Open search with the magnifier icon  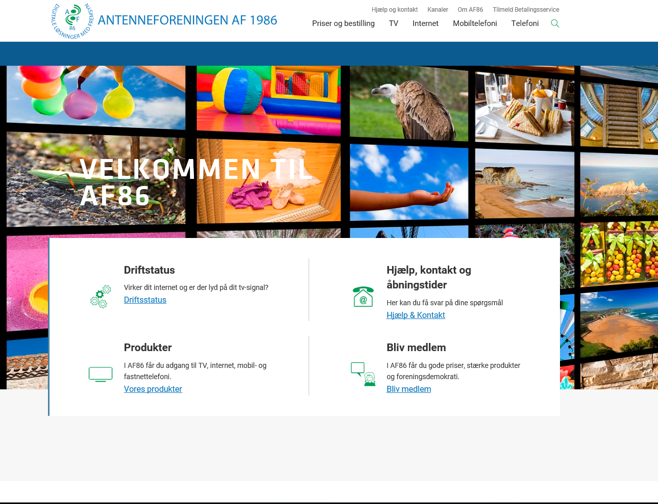point(555,23)
